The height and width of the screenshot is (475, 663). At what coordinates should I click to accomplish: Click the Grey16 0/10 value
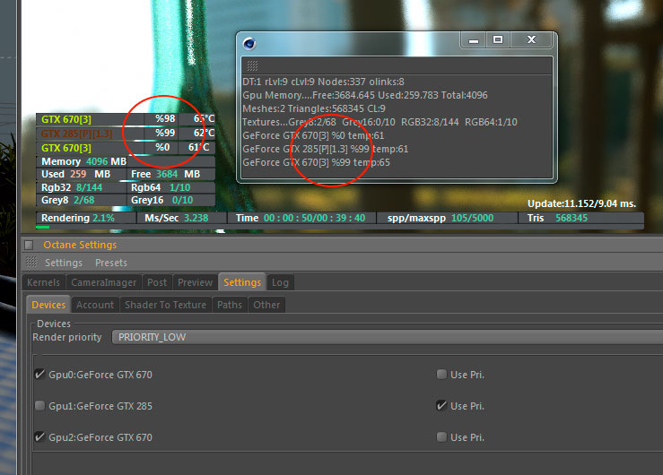coord(162,200)
